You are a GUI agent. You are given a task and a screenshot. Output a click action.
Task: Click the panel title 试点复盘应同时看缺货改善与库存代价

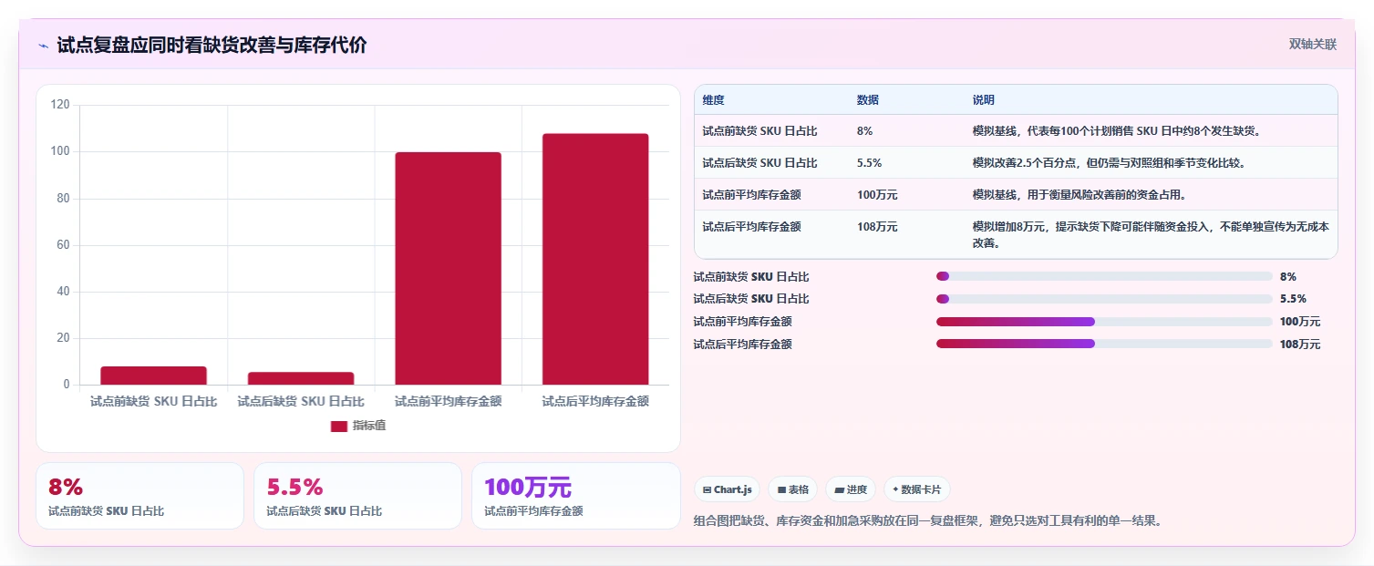pyautogui.click(x=212, y=46)
